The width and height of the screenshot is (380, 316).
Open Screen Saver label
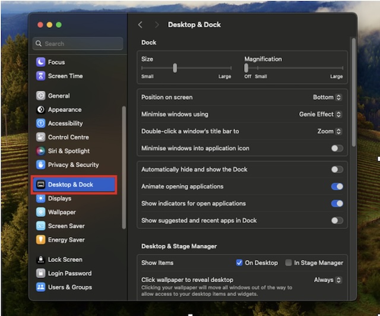66,226
